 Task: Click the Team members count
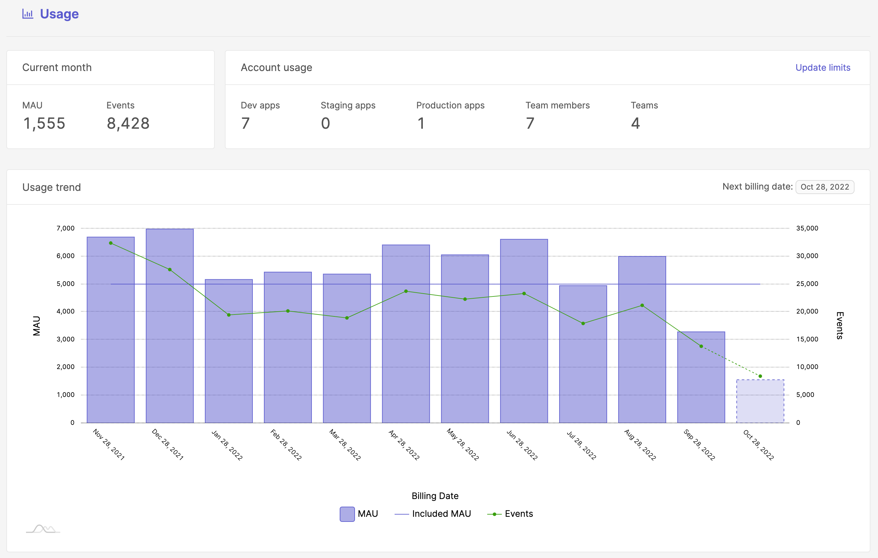pos(530,124)
